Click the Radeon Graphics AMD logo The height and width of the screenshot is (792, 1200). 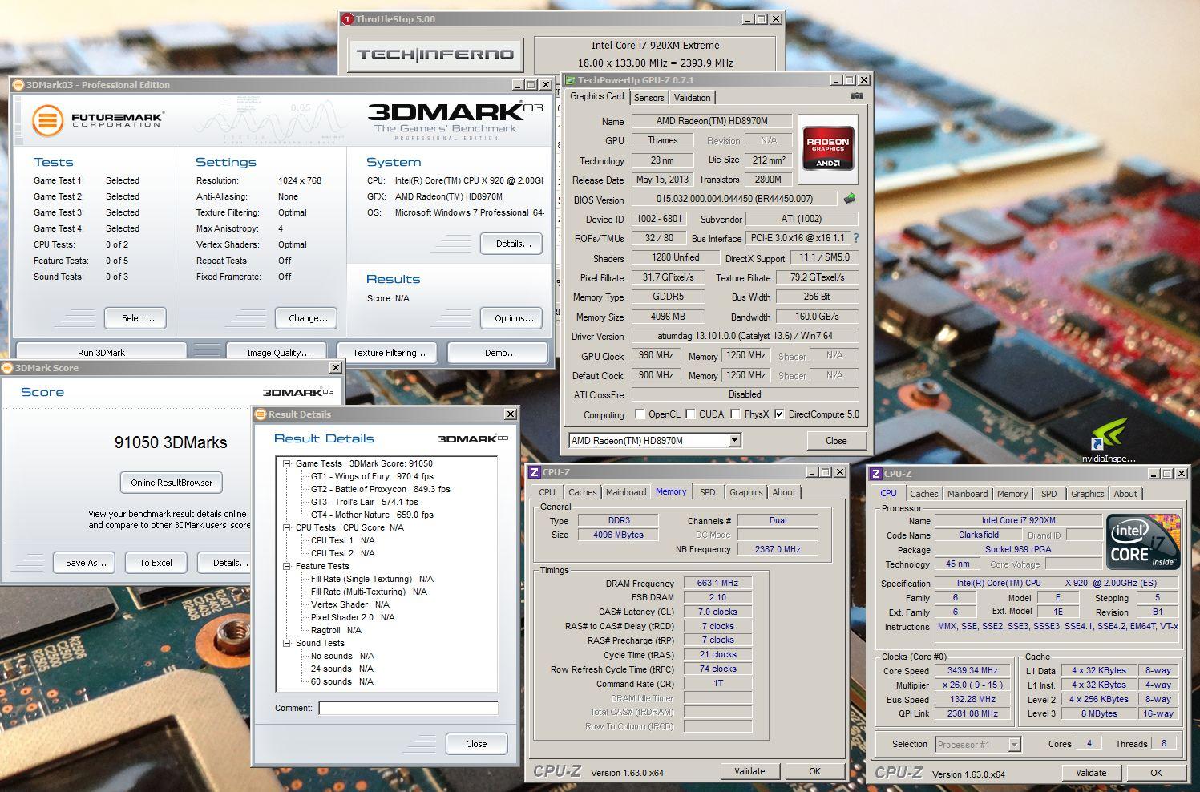[827, 149]
